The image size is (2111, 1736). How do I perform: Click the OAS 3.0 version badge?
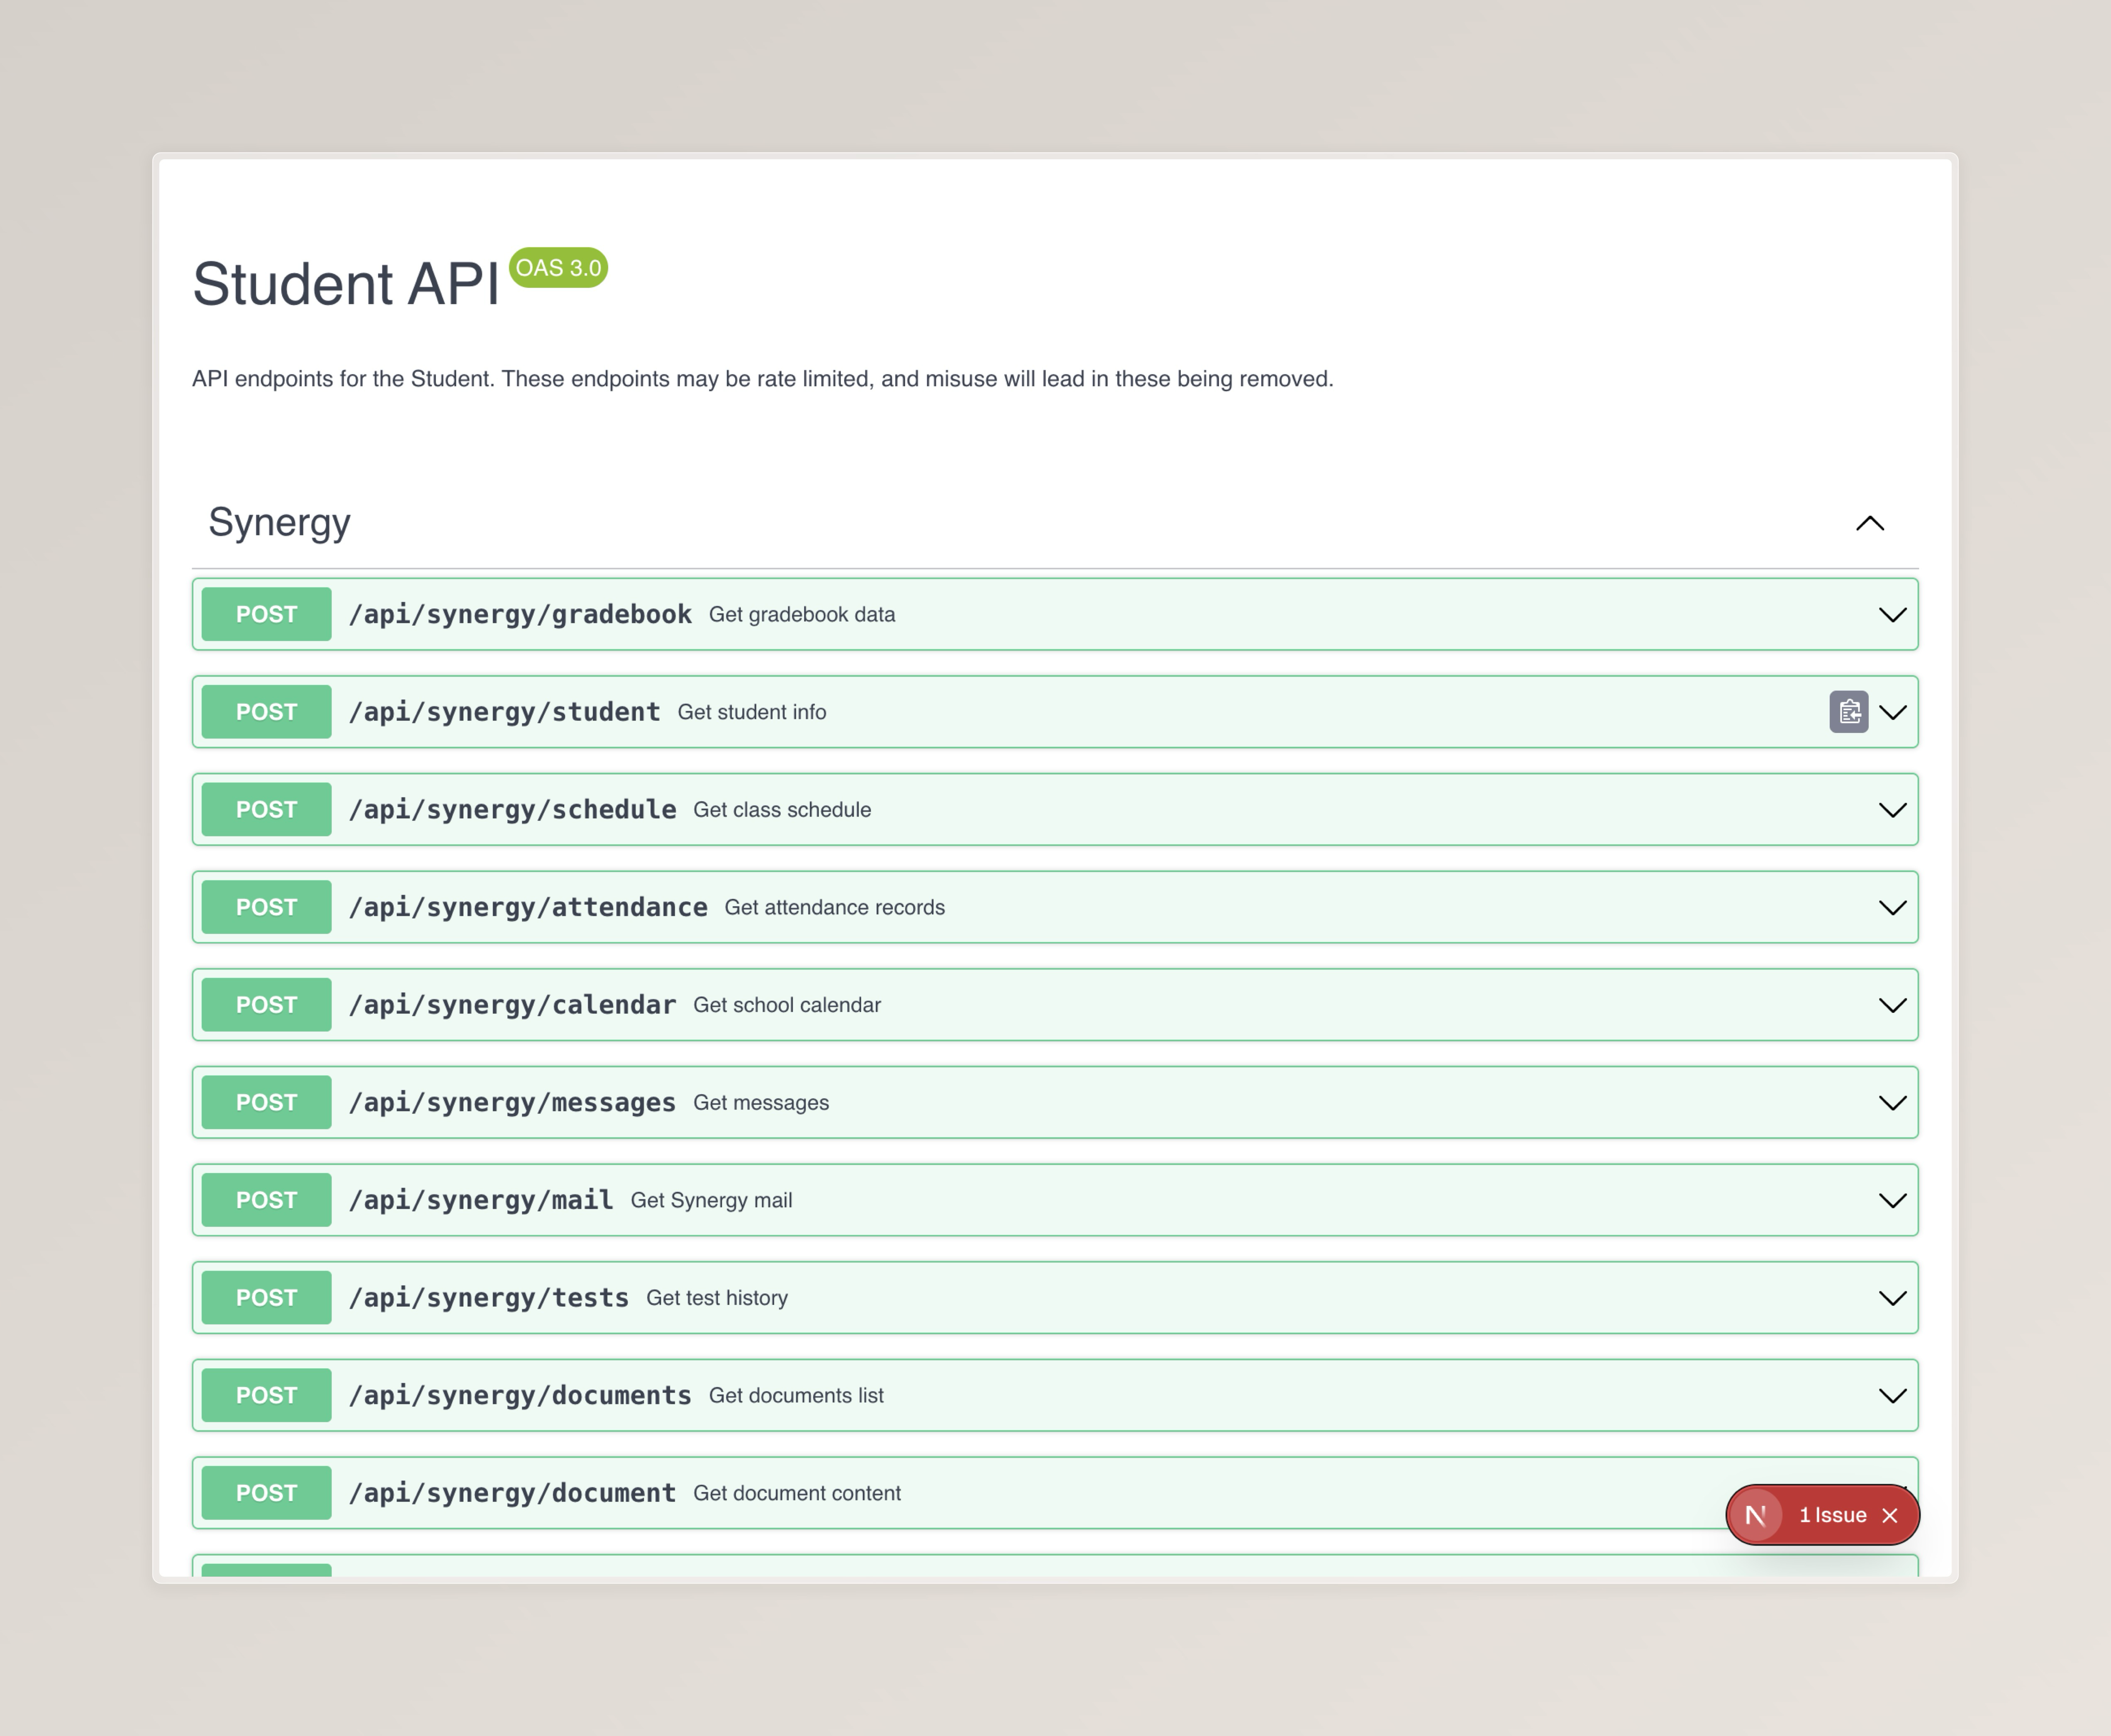(558, 268)
